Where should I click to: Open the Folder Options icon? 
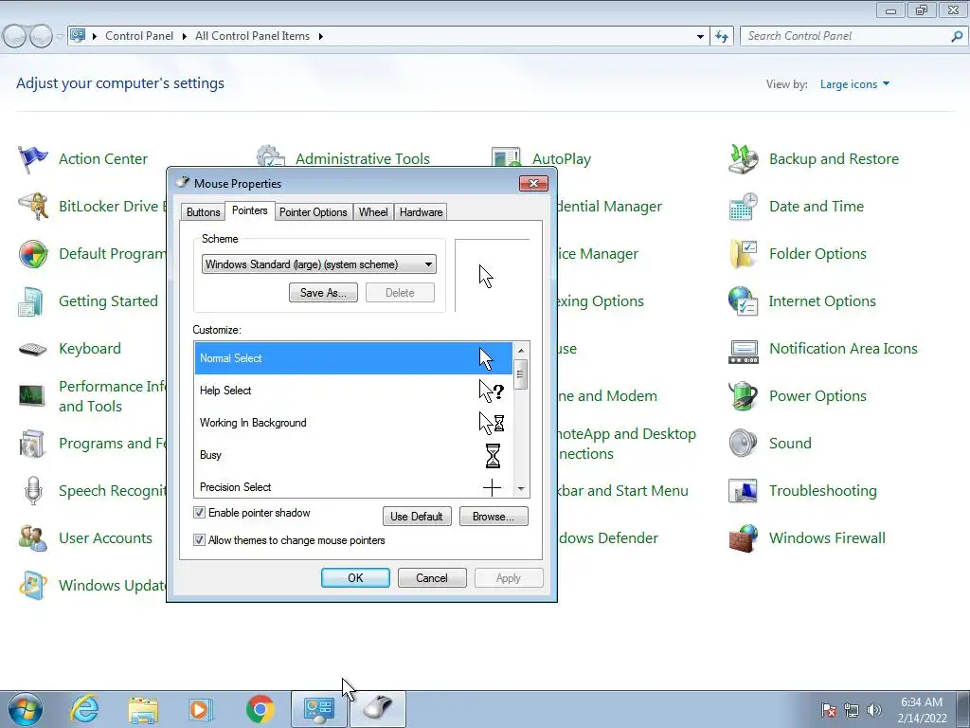pyautogui.click(x=743, y=254)
